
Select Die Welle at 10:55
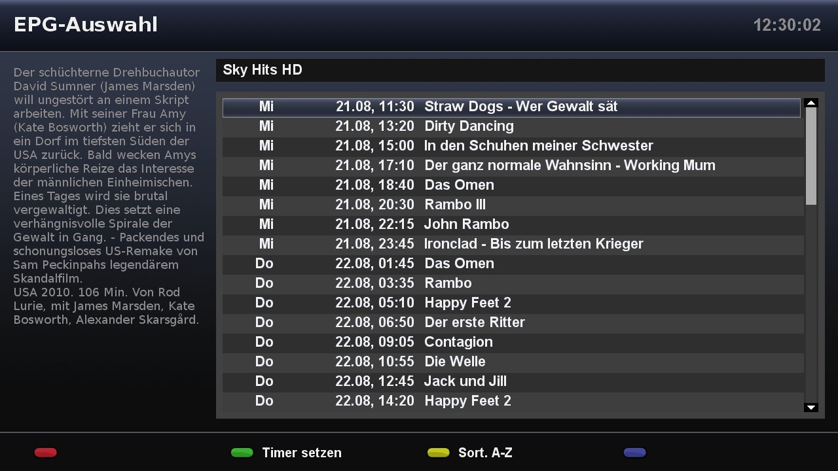(454, 362)
